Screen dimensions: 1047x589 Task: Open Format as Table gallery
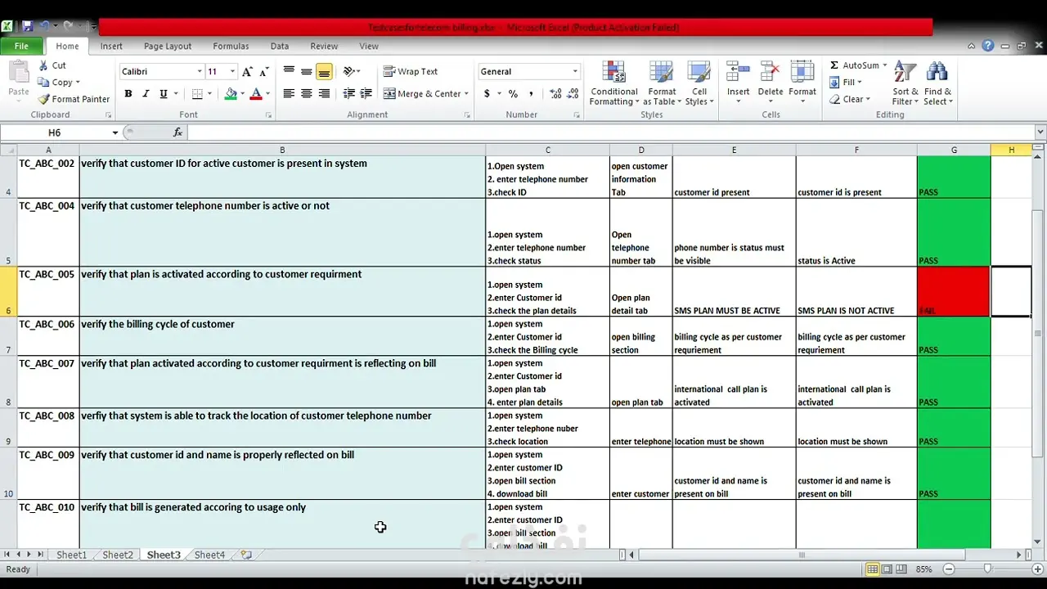[662, 83]
